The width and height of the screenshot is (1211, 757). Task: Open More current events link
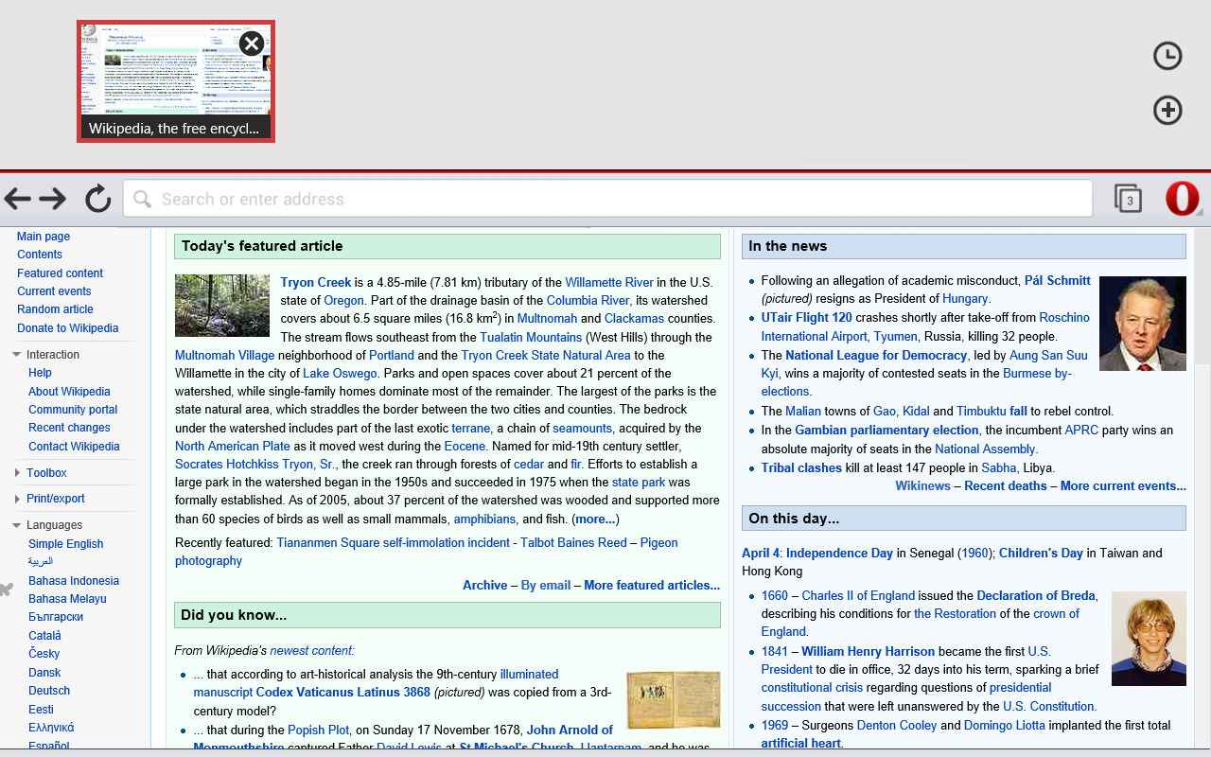point(1123,486)
